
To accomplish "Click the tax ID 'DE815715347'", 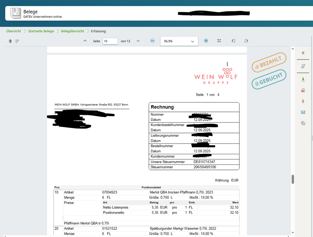I will click(x=204, y=162).
